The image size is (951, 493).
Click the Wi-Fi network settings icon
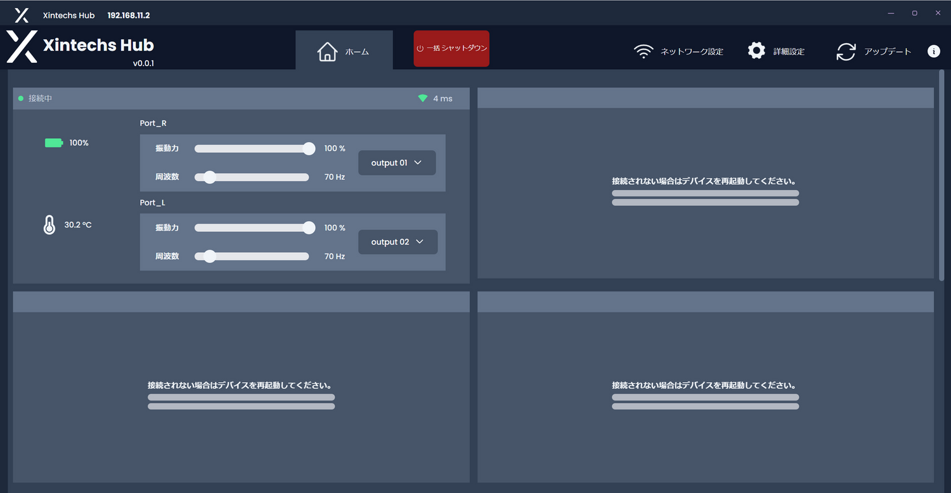coord(644,51)
